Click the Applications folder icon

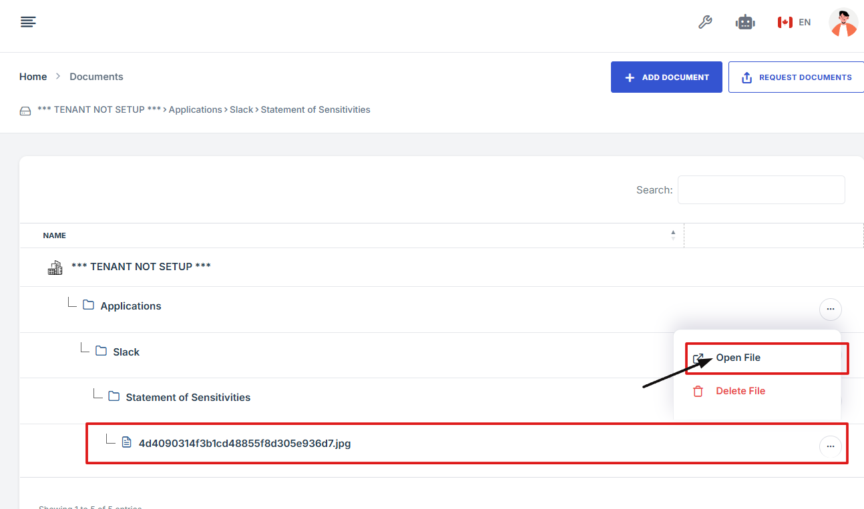click(88, 306)
